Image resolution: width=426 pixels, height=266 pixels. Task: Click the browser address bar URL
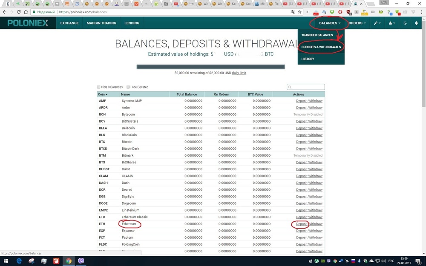click(83, 12)
